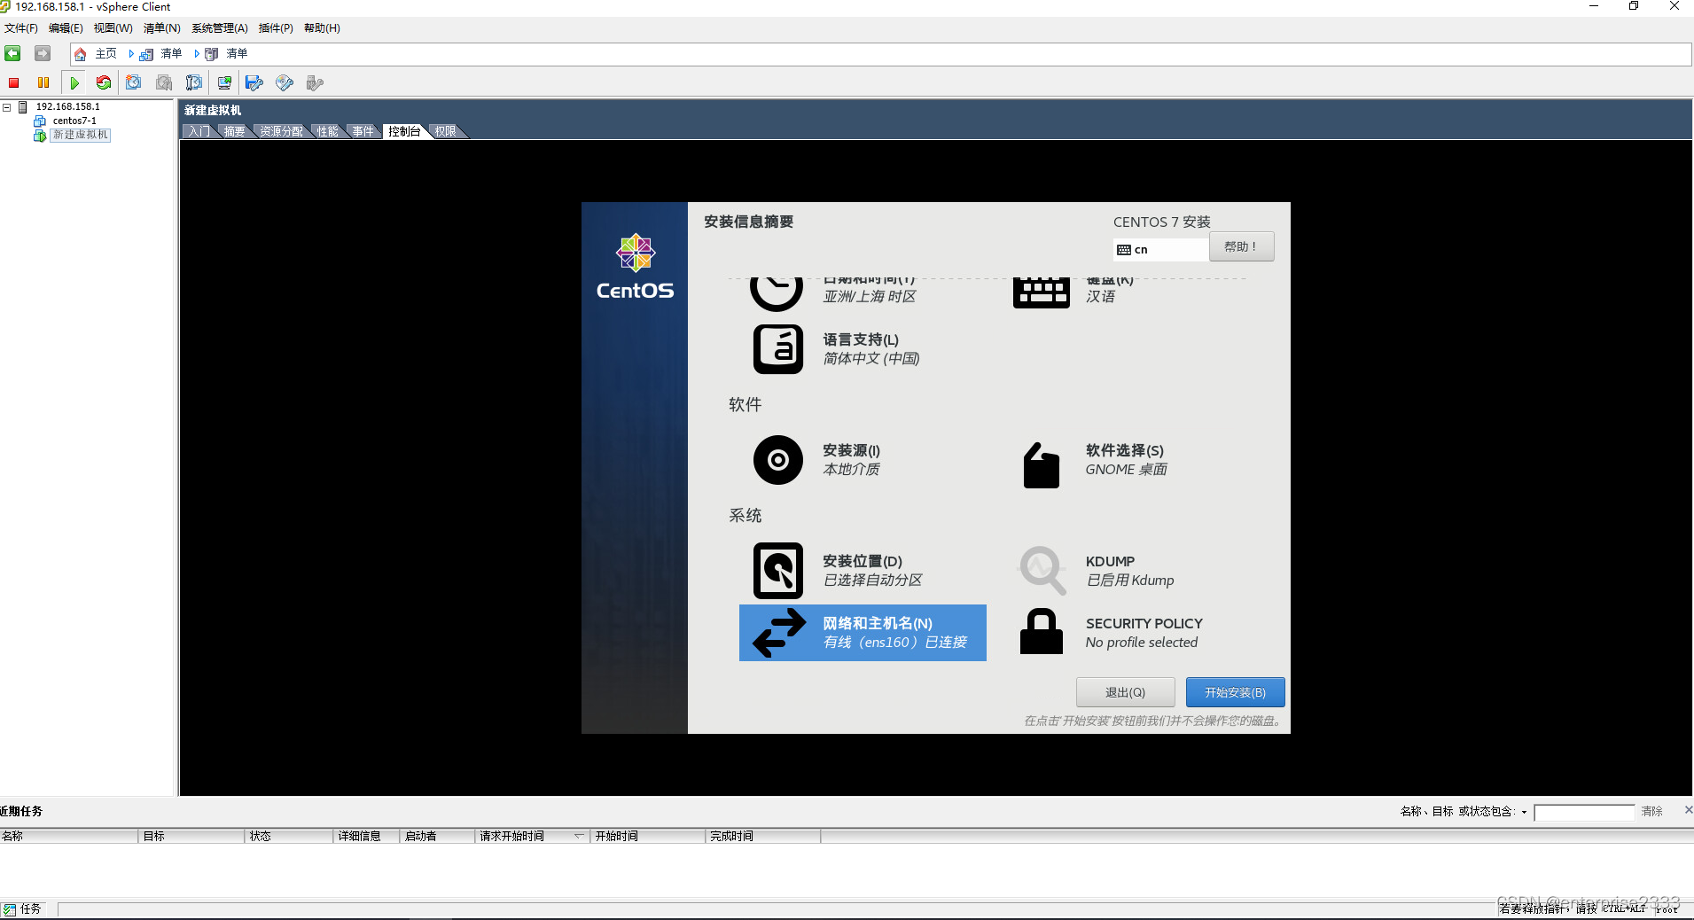Click the SECURITY POLICY lock icon

[1042, 631]
